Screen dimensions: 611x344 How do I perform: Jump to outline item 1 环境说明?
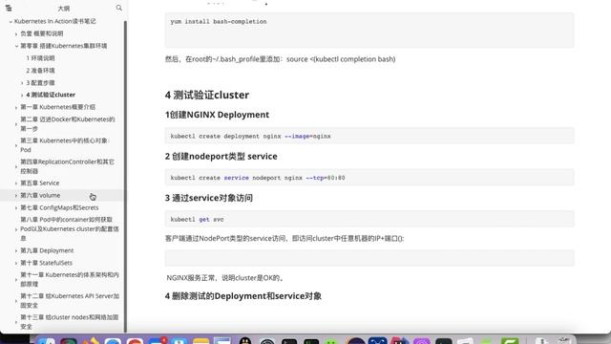40,58
